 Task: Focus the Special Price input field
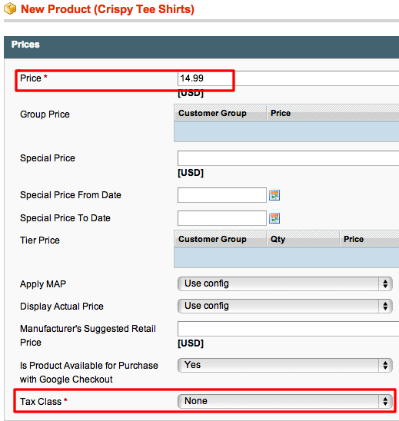[288, 158]
